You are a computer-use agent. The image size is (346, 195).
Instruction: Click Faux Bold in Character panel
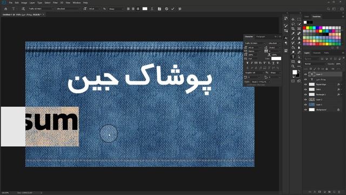[248, 63]
